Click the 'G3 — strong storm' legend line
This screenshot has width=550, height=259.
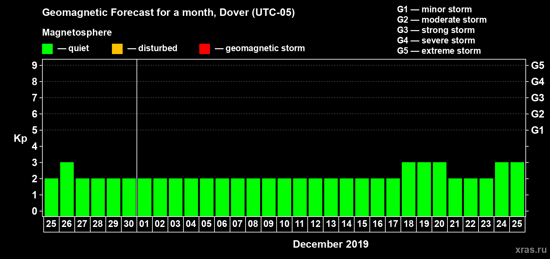click(x=436, y=30)
